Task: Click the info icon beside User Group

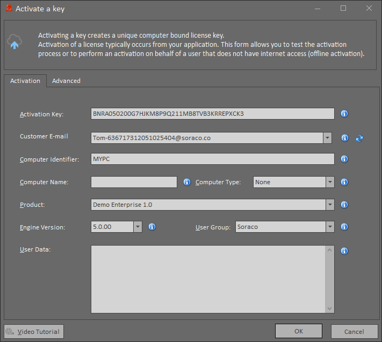Action: point(344,227)
